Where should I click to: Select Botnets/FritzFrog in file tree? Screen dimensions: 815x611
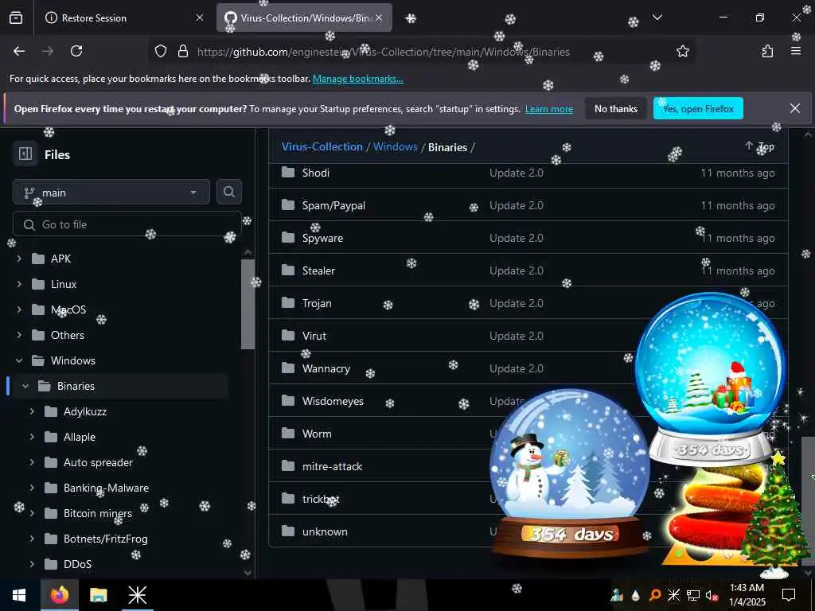tap(106, 539)
